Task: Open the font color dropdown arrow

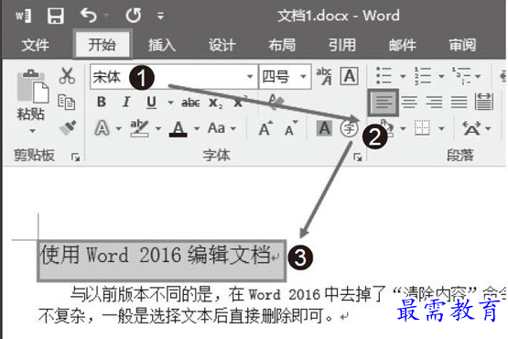Action: pos(197,129)
